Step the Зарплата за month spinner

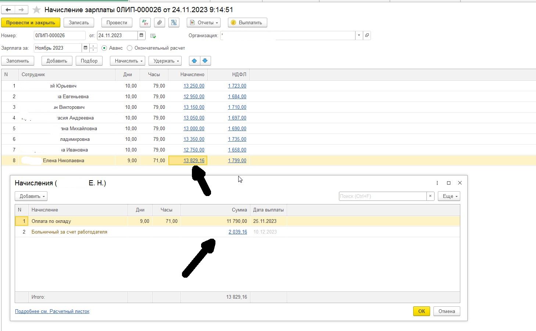pos(93,48)
